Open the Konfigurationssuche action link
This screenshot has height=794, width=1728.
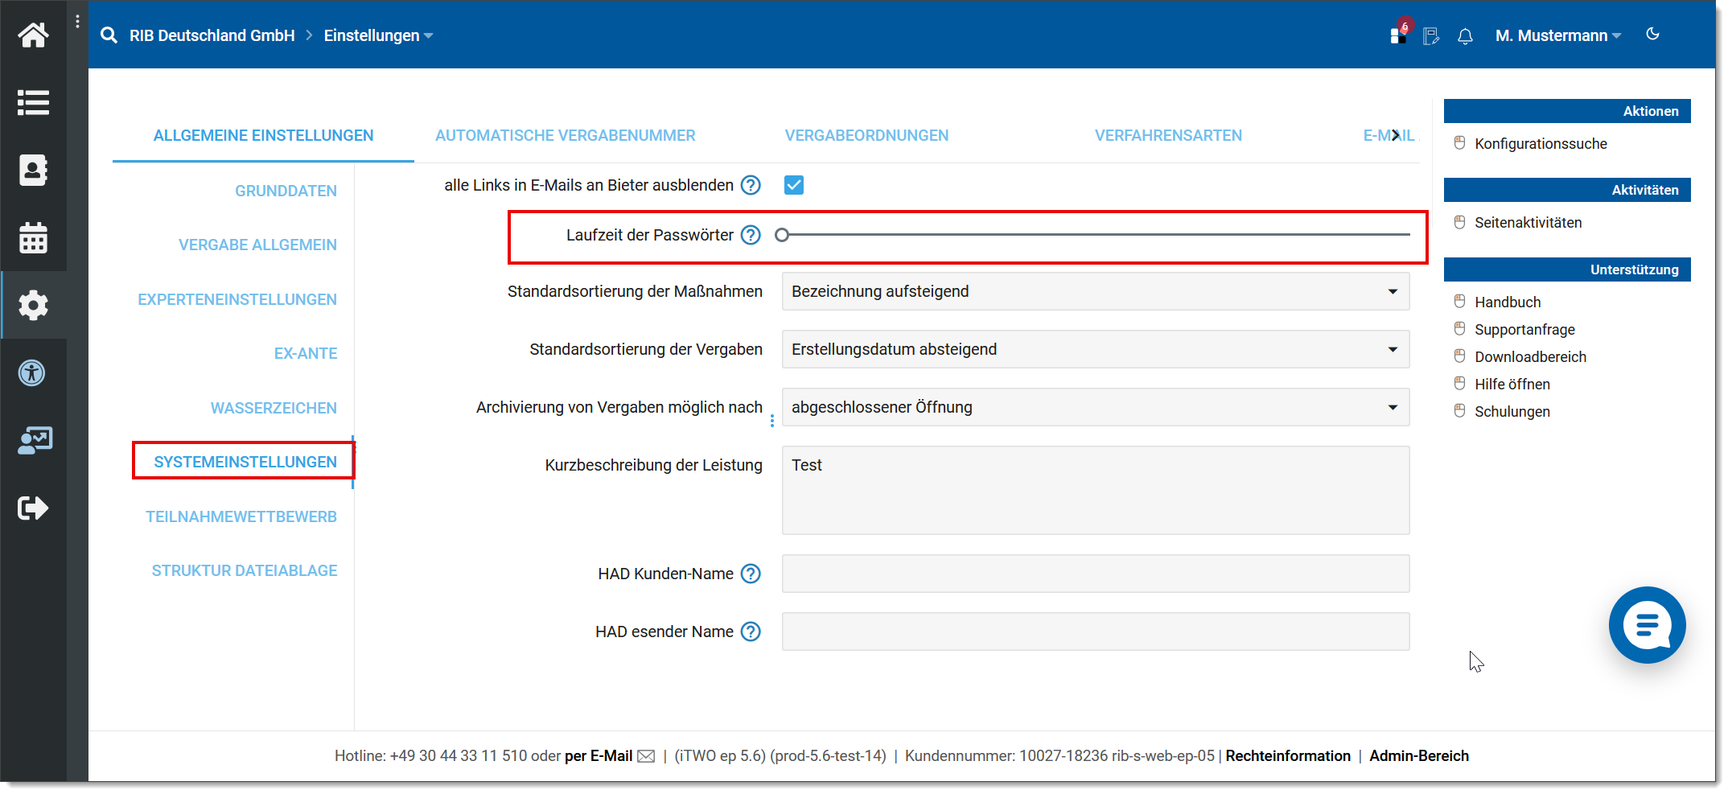[1541, 144]
